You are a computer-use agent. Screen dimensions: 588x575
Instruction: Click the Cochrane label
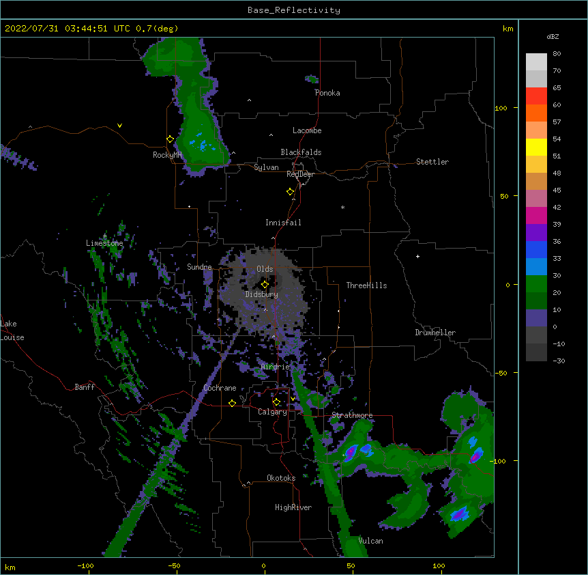[x=220, y=388]
